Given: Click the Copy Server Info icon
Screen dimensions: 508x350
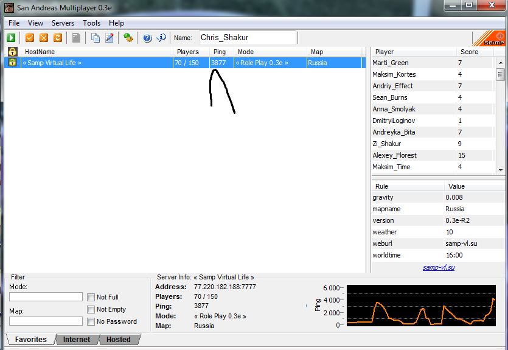Looking at the screenshot, I should pyautogui.click(x=96, y=38).
